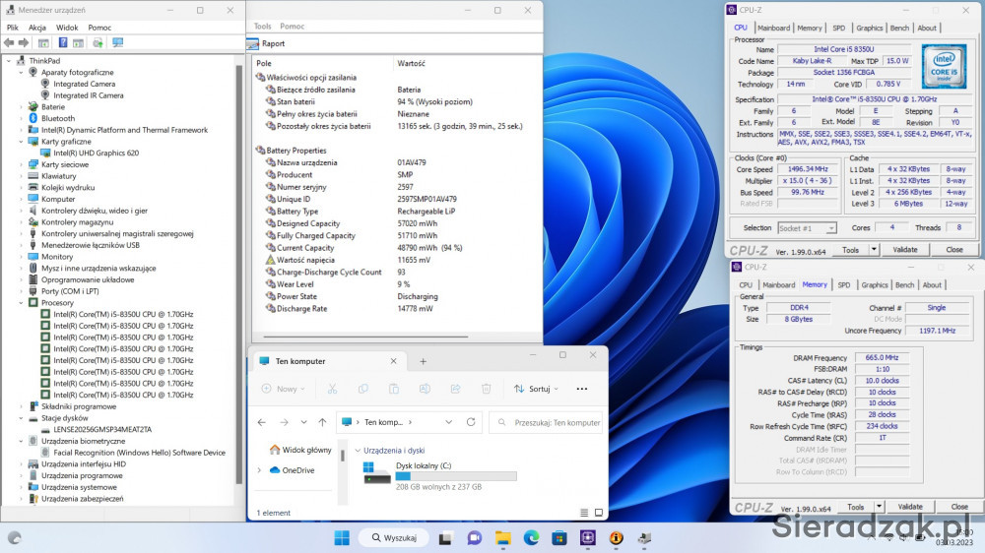Collapse the ThinkPad root node
The width and height of the screenshot is (985, 553).
pyautogui.click(x=9, y=61)
